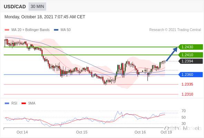Open the Research © 2021 Trading Central link
This screenshot has height=138, width=204.
click(x=175, y=30)
